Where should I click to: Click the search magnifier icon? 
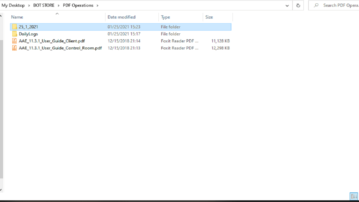(x=316, y=5)
